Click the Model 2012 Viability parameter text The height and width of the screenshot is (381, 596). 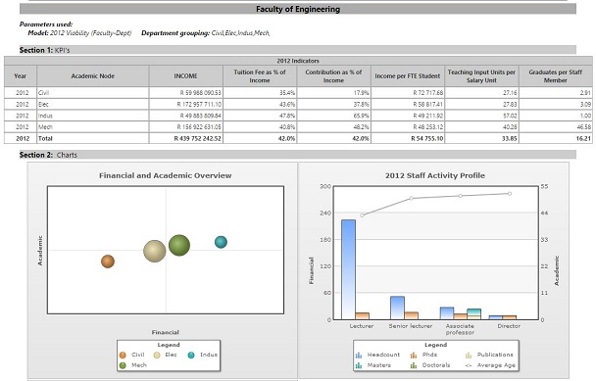pyautogui.click(x=79, y=33)
